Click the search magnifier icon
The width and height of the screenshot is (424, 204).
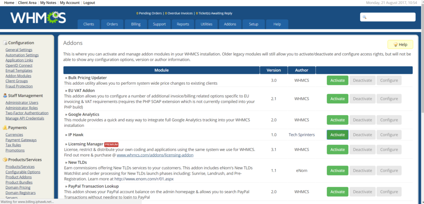(x=364, y=17)
